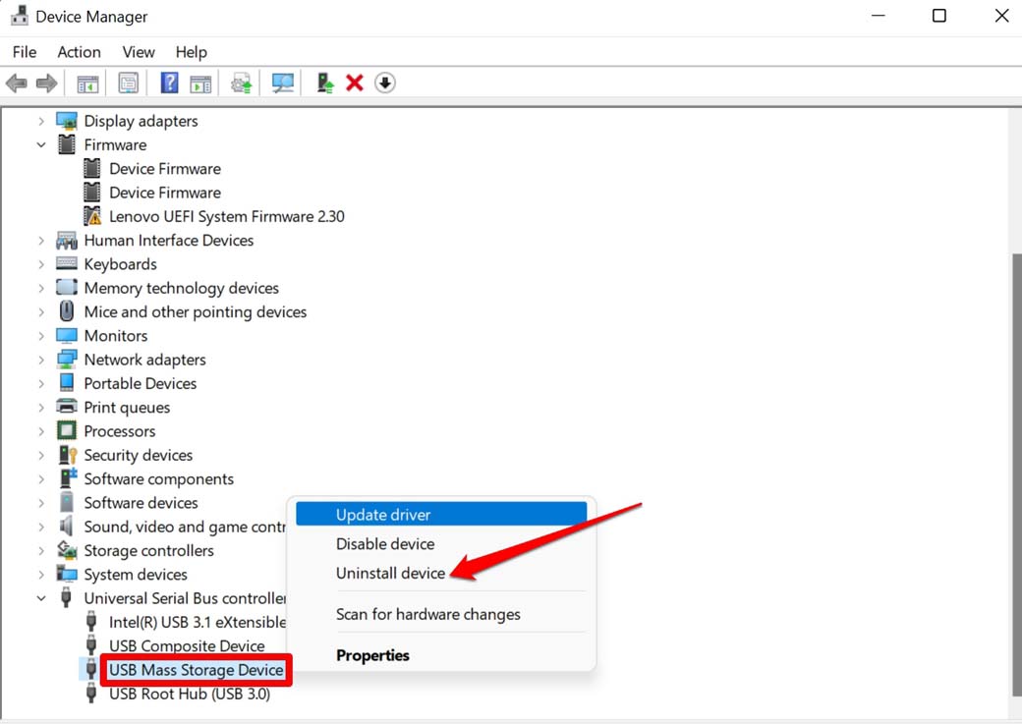Viewport: 1022px width, 724px height.
Task: Click the Update device driver toolbar icon
Action: [241, 84]
